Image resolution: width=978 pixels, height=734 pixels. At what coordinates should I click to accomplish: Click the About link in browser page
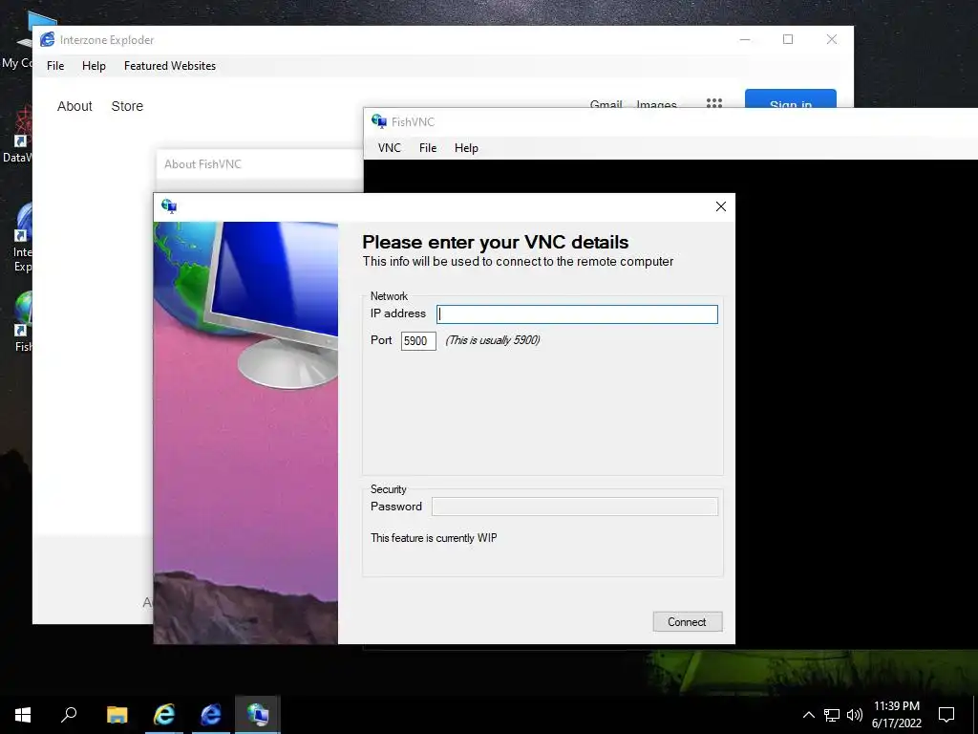point(74,106)
